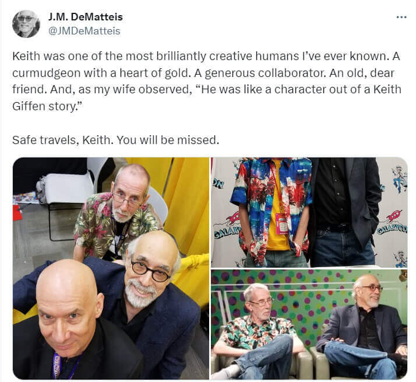Click the "curmudgeon with a heart of gold" sentence
Screen dimensions: 416x382
coord(101,73)
